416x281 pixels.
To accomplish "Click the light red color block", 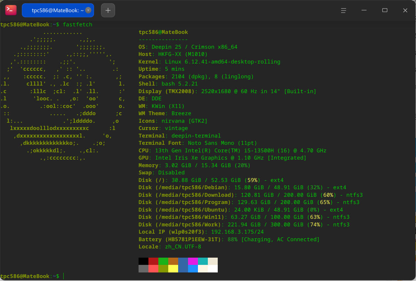I will tap(153, 269).
